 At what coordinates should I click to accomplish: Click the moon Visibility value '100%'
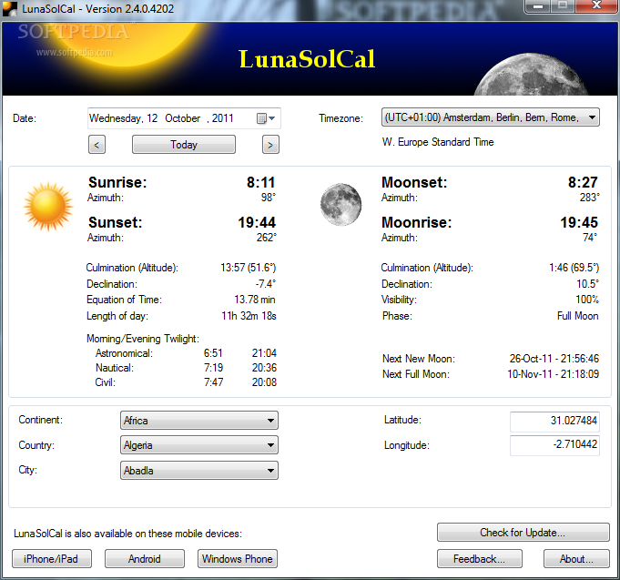[x=587, y=300]
